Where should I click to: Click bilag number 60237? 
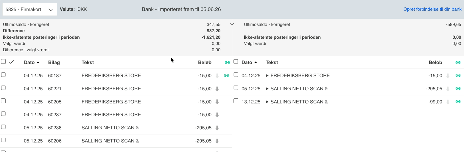coord(55,115)
